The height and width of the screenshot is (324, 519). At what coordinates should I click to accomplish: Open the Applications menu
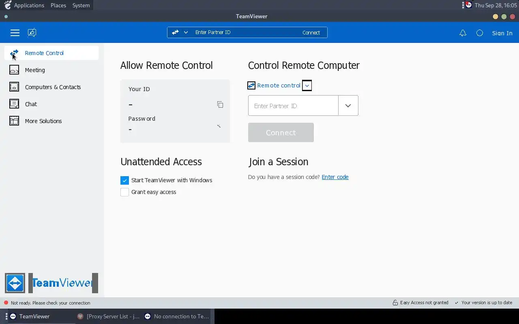tap(29, 5)
